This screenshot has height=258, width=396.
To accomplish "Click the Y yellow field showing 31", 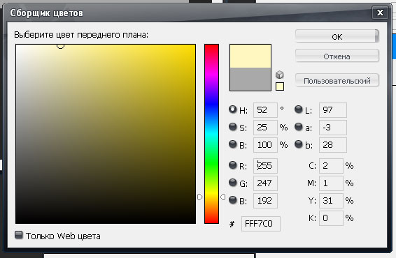I will 331,201.
